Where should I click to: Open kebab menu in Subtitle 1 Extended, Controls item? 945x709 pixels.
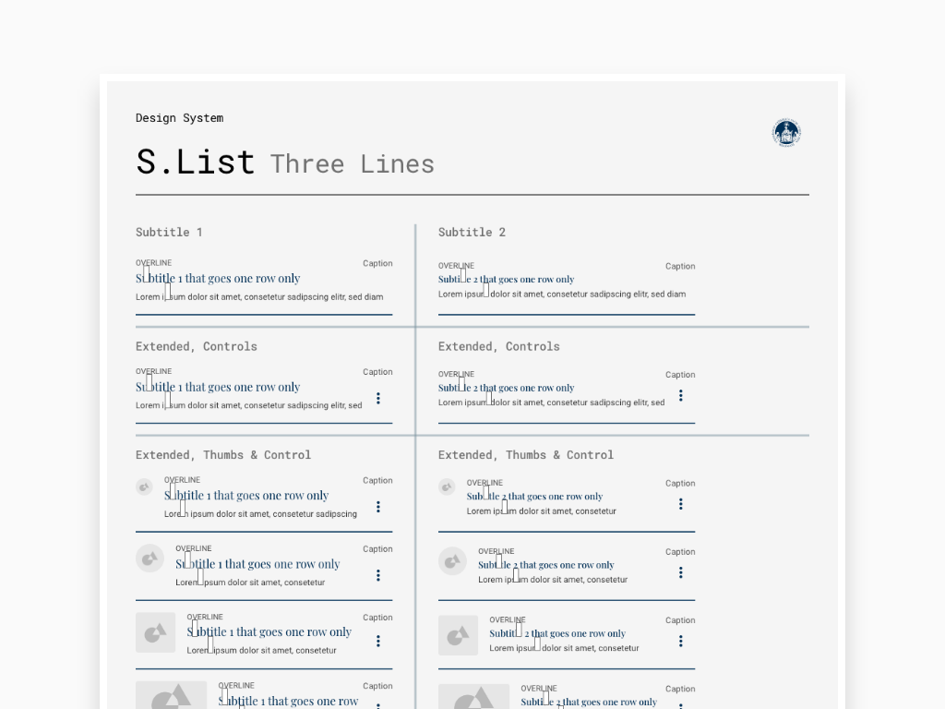pos(377,398)
